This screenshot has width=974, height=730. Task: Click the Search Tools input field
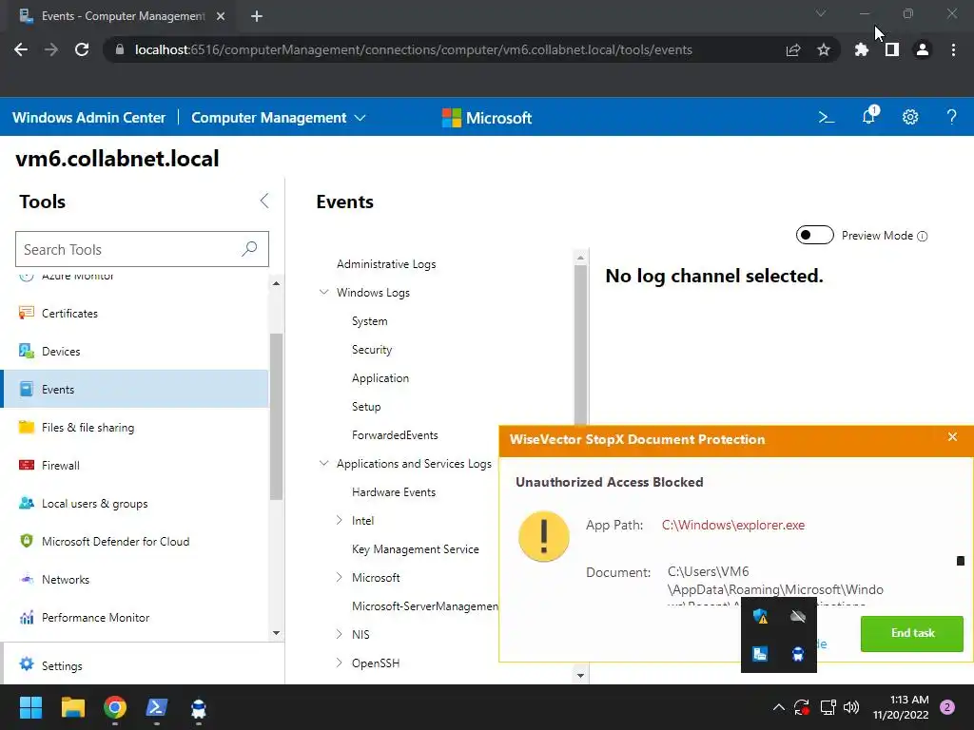[142, 249]
